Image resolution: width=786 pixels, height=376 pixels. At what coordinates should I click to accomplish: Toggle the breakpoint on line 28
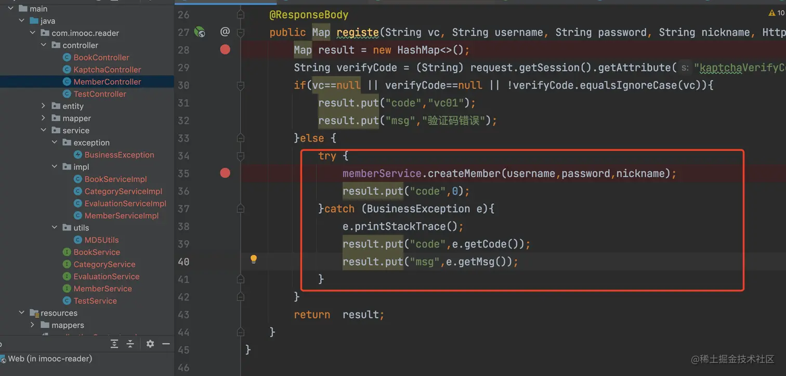225,49
